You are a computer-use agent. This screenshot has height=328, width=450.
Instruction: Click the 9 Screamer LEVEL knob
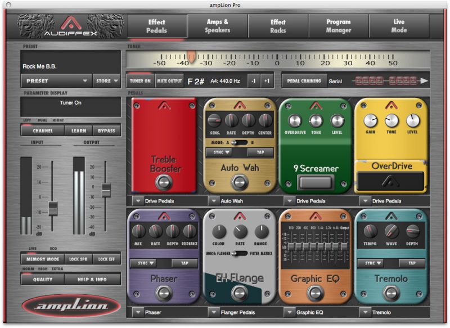pos(337,121)
